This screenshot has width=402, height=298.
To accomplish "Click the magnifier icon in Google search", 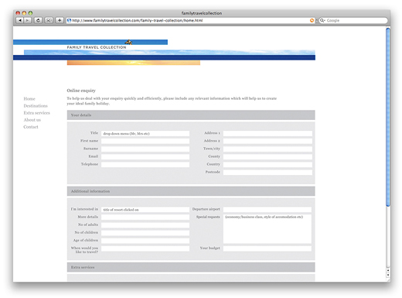I will [x=322, y=20].
